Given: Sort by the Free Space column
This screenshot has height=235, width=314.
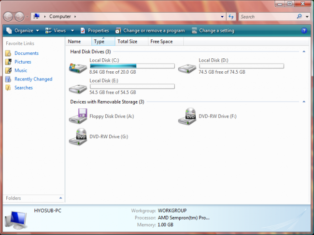Looking at the screenshot, I should point(161,41).
